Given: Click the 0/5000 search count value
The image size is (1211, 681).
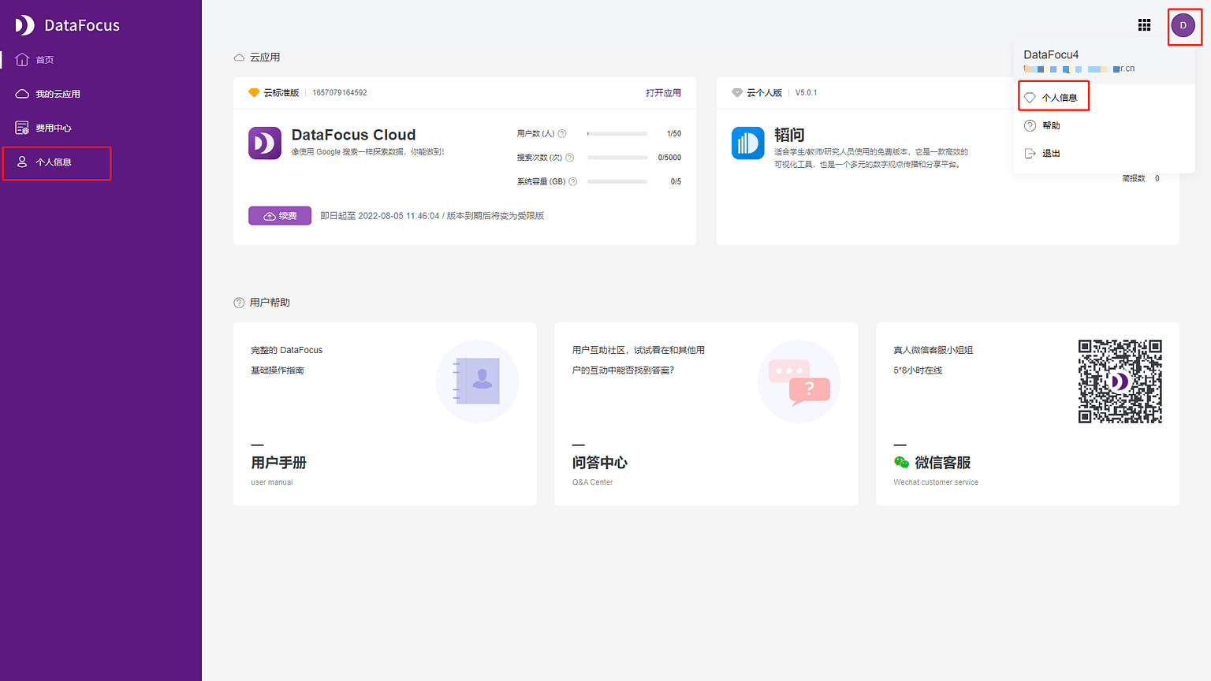Looking at the screenshot, I should pos(669,158).
